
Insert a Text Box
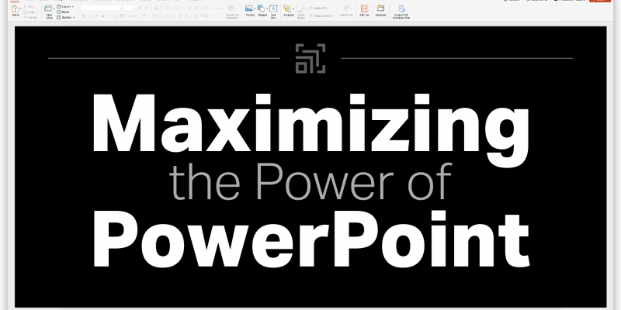point(273,10)
